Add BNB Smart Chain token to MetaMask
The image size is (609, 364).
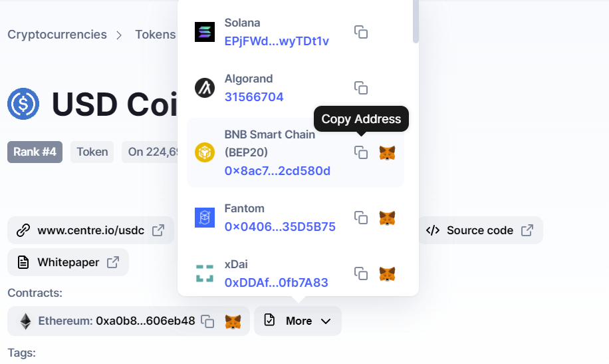tap(387, 153)
